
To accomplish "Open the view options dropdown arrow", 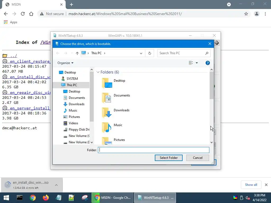I will tap(197, 63).
